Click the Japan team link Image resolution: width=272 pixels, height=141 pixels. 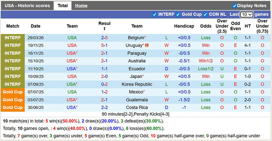click(x=136, y=76)
